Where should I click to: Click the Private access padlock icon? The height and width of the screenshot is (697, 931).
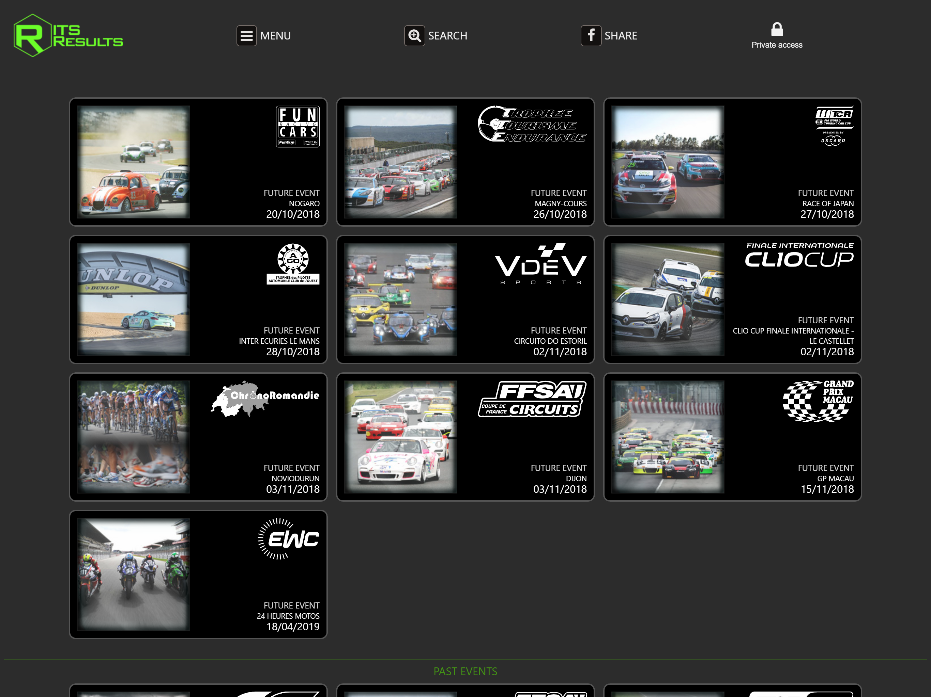pyautogui.click(x=777, y=29)
